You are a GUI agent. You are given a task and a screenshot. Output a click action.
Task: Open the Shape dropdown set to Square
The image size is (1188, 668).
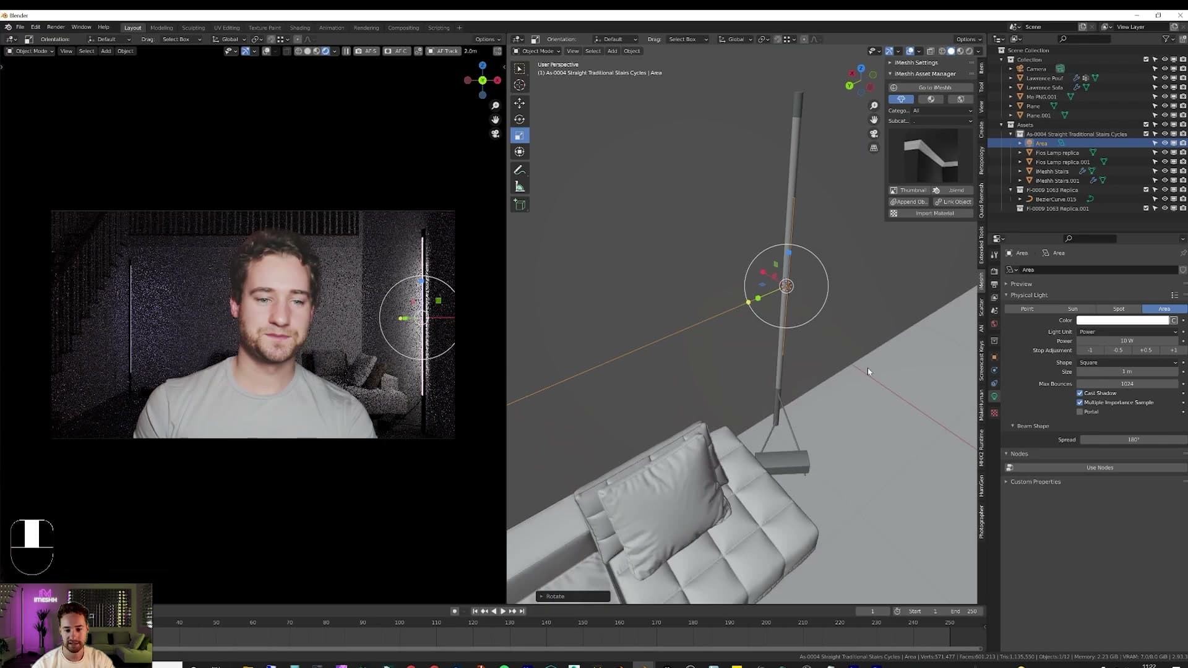coord(1128,362)
